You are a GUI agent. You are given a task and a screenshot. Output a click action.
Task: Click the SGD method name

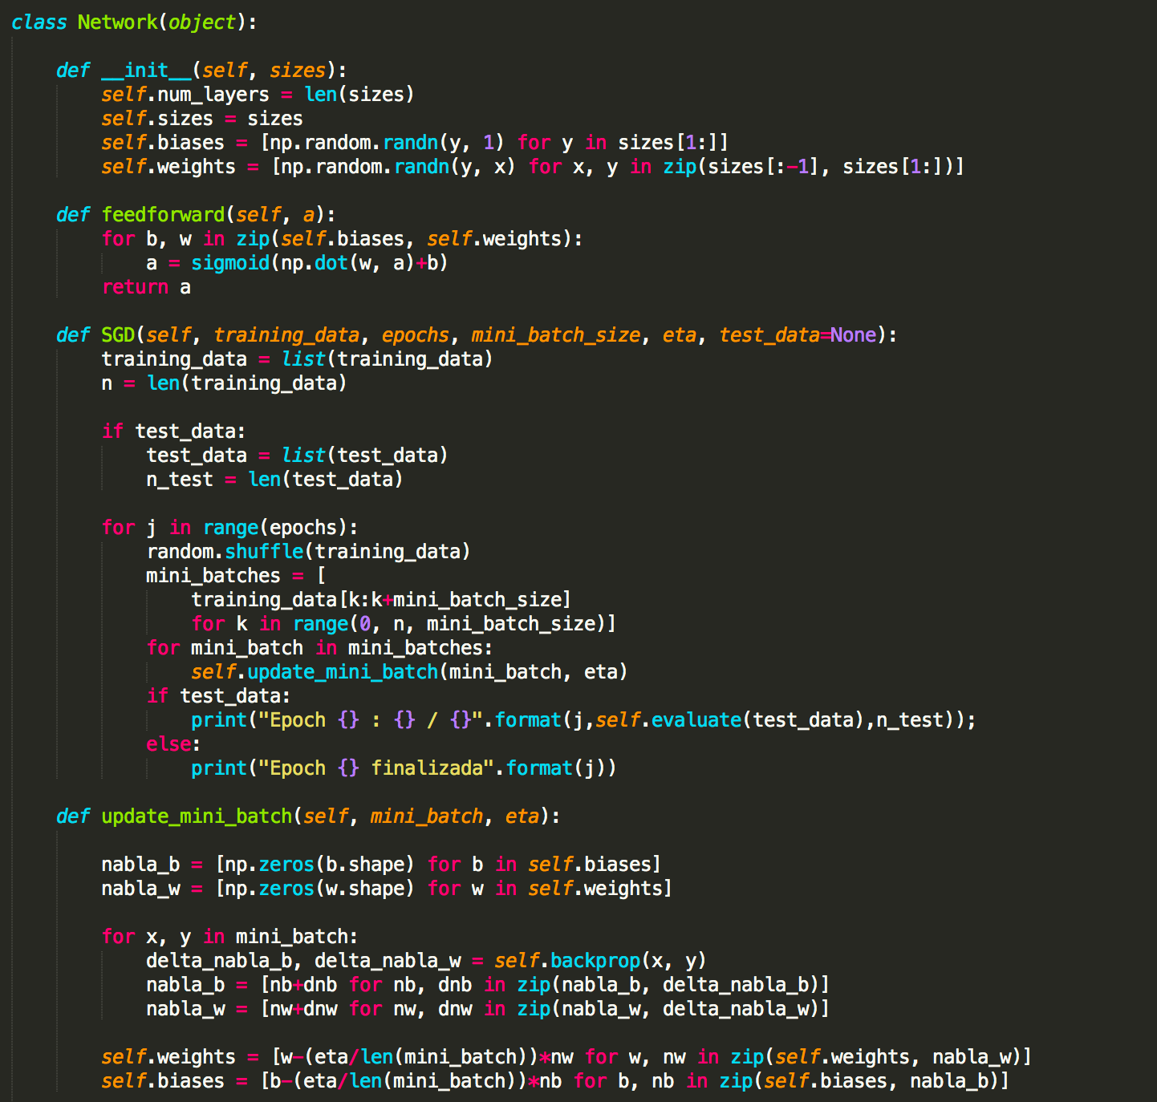click(x=117, y=335)
